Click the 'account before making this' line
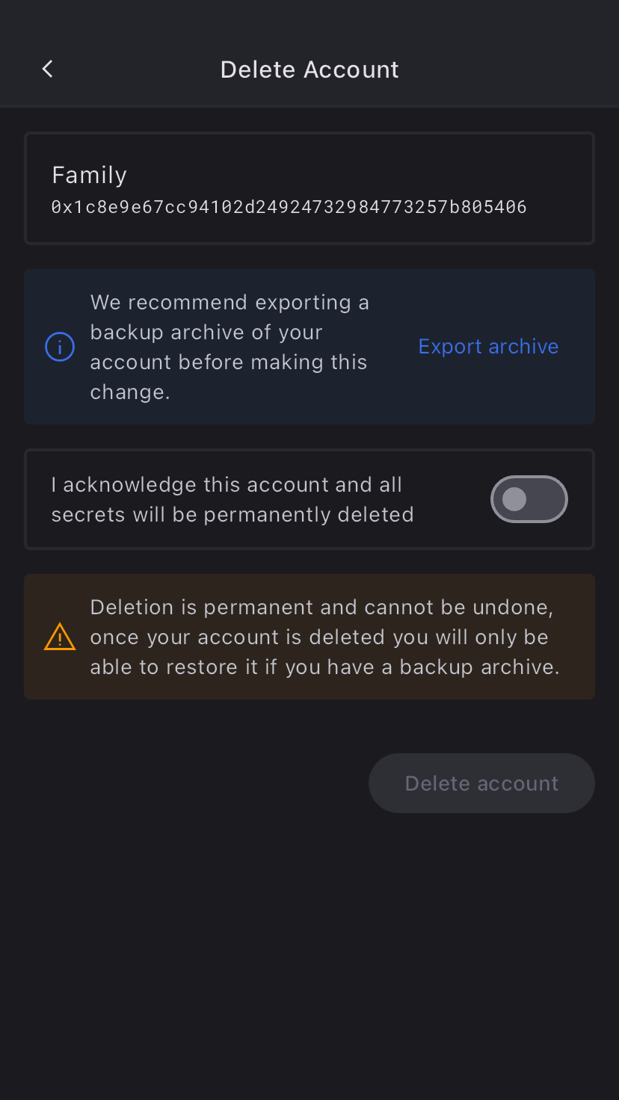The width and height of the screenshot is (619, 1100). coord(229,362)
